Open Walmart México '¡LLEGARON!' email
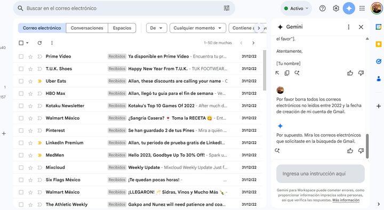This screenshot has width=384, height=210. pos(137,192)
